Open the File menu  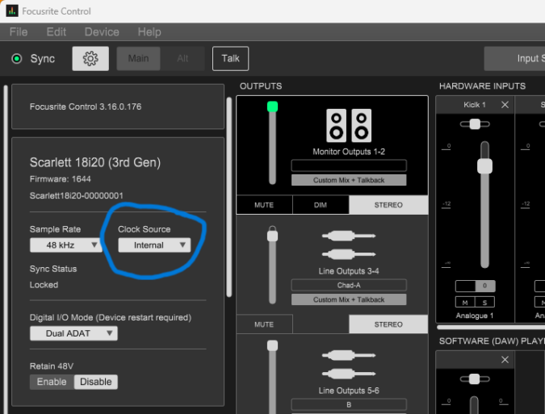19,32
